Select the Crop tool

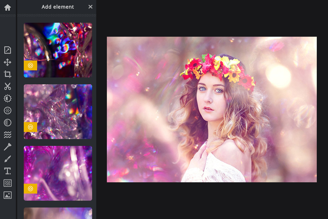pyautogui.click(x=8, y=74)
